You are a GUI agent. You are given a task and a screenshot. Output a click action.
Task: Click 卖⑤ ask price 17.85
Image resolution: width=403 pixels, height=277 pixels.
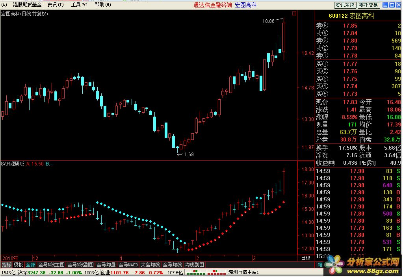[350, 26]
